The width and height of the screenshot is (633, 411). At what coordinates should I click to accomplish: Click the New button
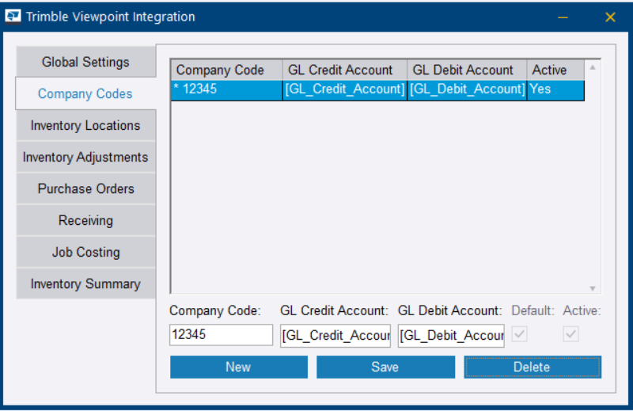(239, 367)
